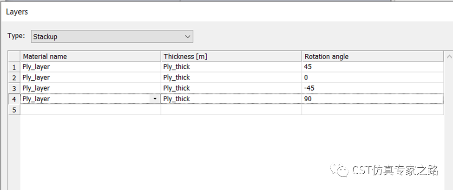Select row header number 4

click(14, 99)
